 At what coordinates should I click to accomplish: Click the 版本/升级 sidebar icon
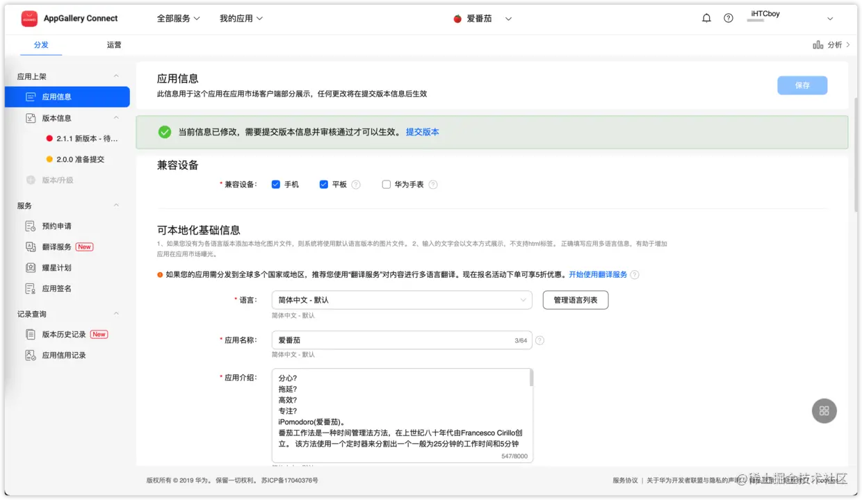point(31,181)
